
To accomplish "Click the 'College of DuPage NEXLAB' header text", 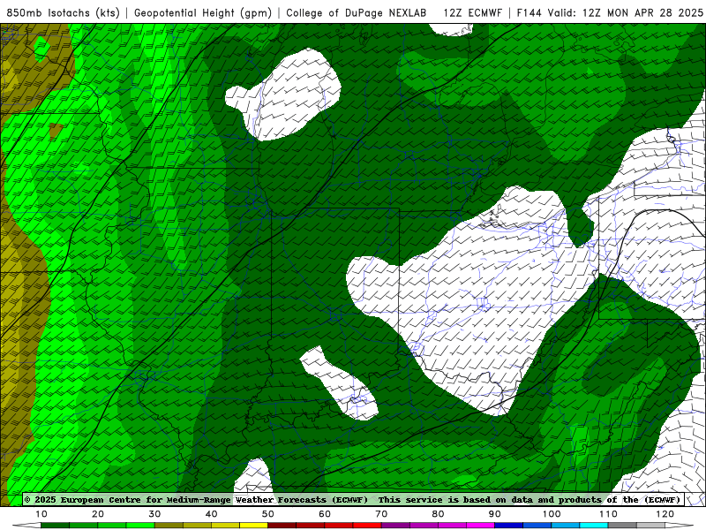I will [x=357, y=13].
